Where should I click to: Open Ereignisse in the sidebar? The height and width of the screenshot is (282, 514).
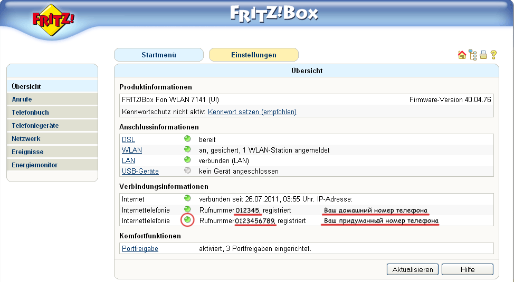(52, 152)
